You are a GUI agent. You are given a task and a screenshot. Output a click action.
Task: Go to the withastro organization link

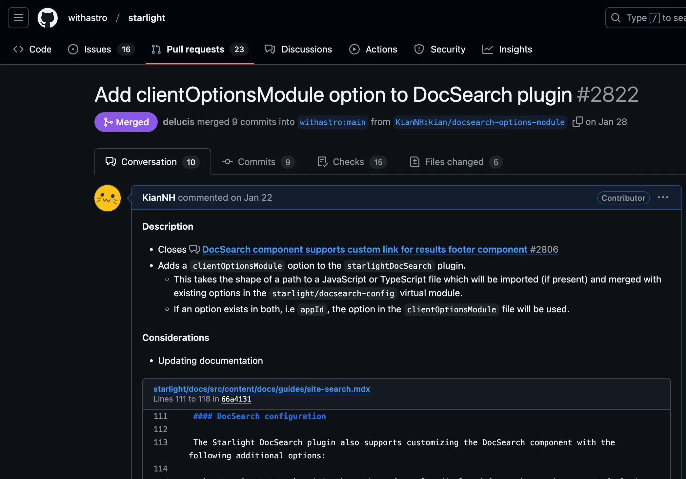pos(88,18)
